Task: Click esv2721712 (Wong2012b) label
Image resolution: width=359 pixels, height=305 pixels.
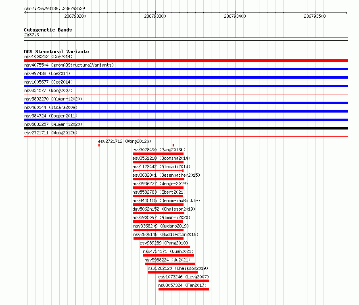Action: point(125,141)
